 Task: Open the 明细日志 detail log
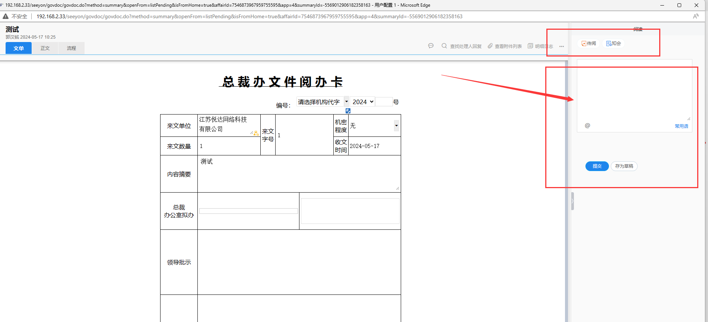540,46
